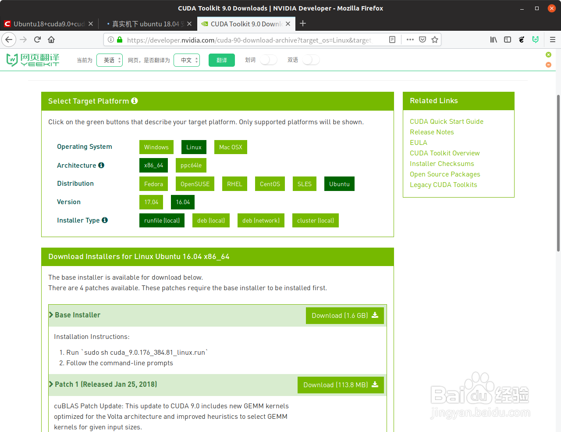Select Windows operating system
The width and height of the screenshot is (561, 432).
[156, 147]
